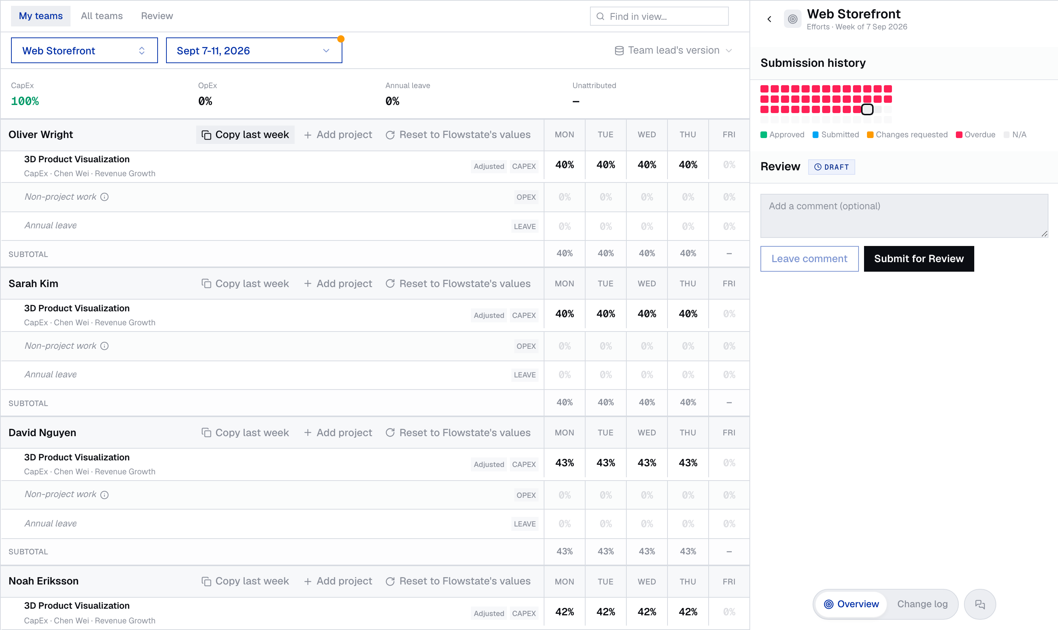Edit Noah Eriksson's Thursday 42% cell
Screen dimensions: 1058x630
pos(688,612)
